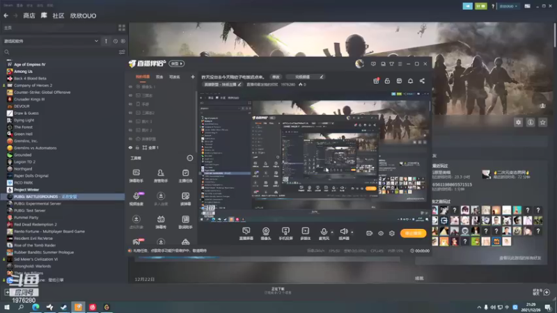Hide the 全屏 1 source with its eye

130,147
